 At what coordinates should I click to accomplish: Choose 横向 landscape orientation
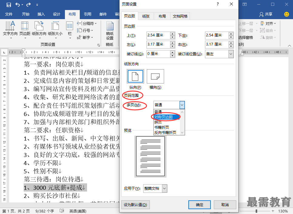tap(155, 76)
